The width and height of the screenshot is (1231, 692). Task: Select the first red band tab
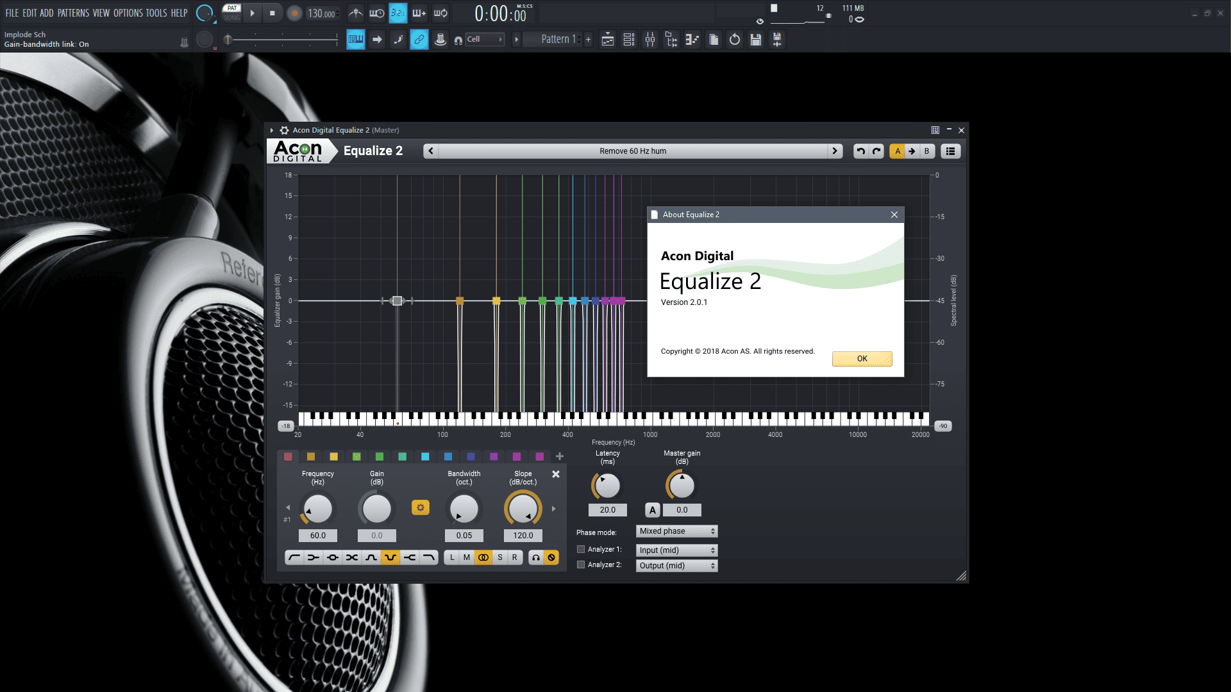click(288, 457)
